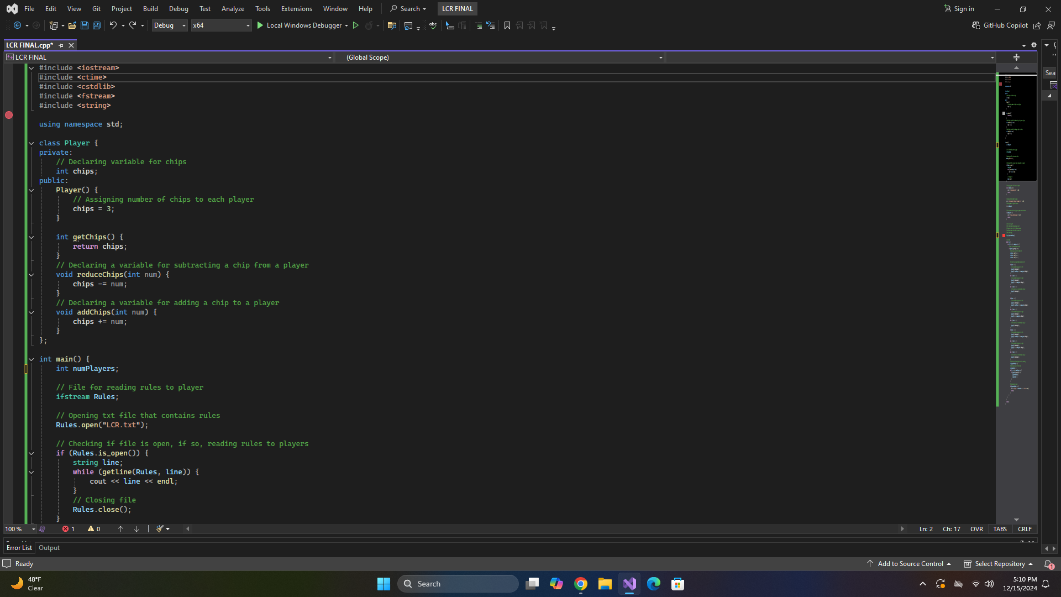Click the Undo icon in the toolbar
The height and width of the screenshot is (597, 1061).
coord(112,25)
